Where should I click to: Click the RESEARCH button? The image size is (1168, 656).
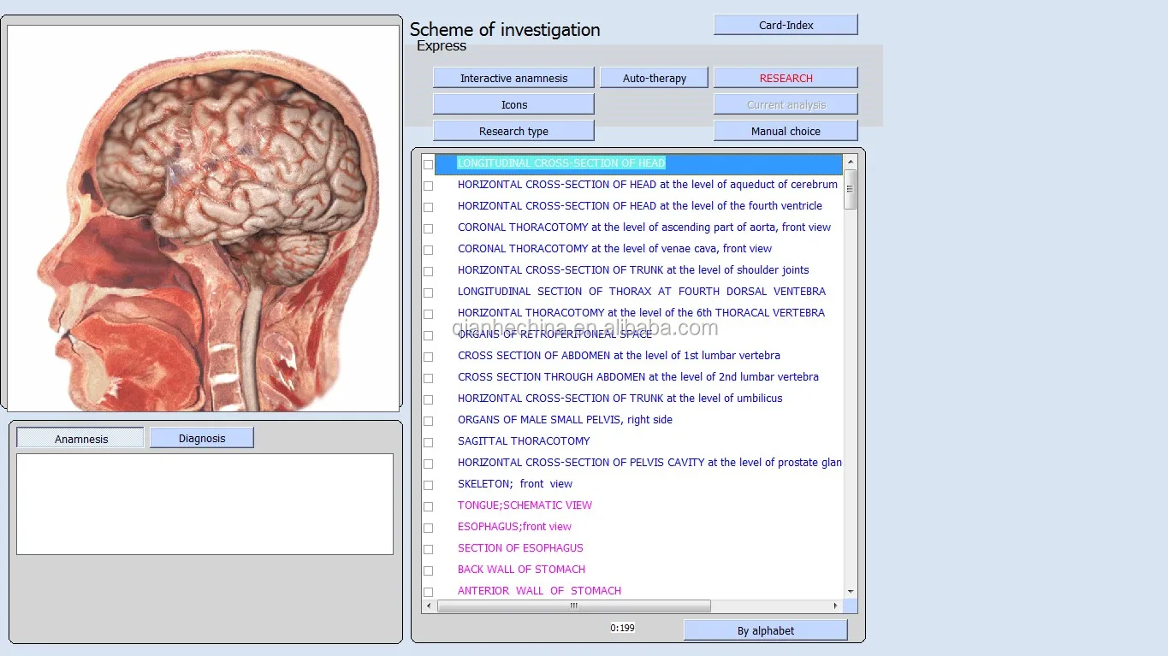[786, 78]
